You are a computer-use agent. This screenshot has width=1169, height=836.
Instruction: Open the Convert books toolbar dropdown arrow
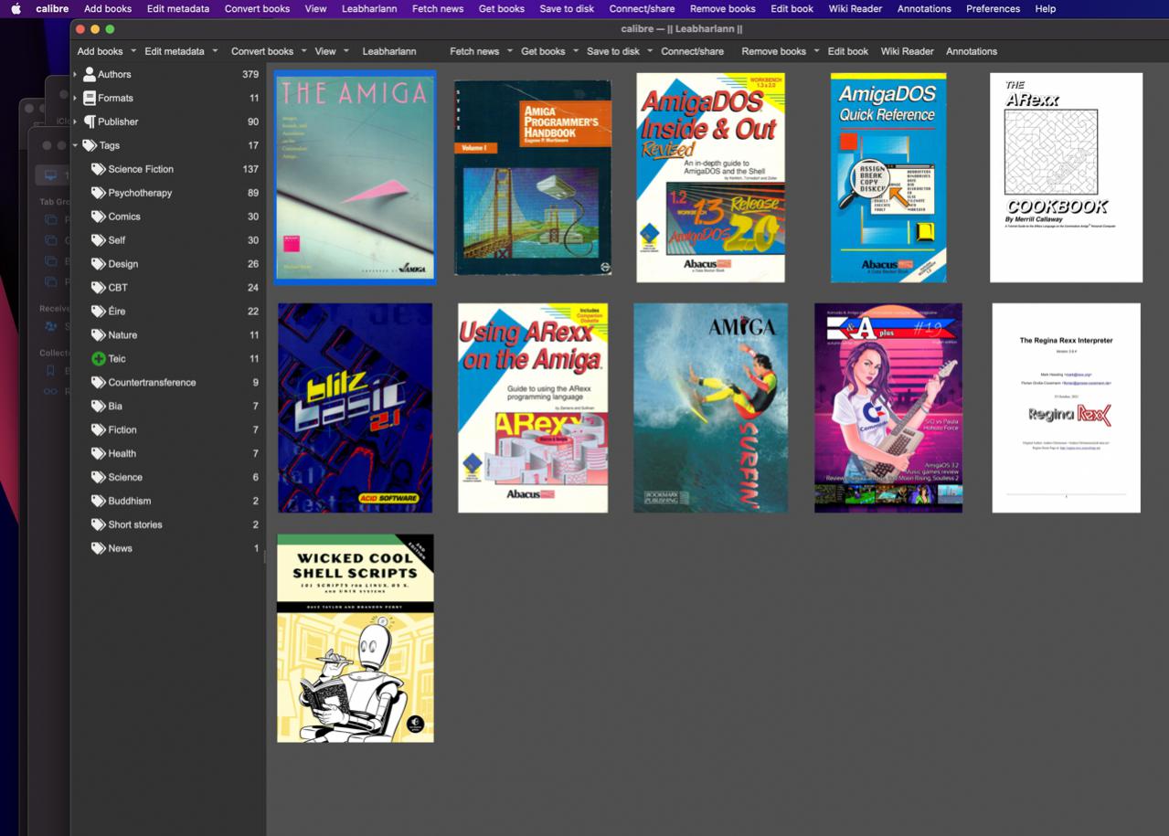304,51
